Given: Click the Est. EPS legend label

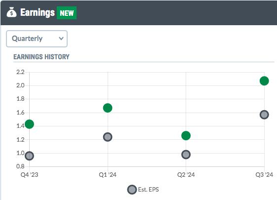Looking at the screenshot, I should click(x=149, y=190).
